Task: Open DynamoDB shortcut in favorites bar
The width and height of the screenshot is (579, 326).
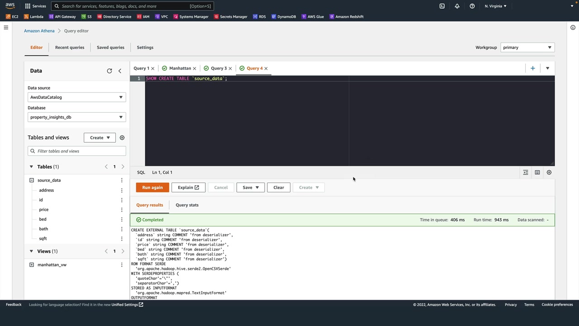Action: [284, 17]
